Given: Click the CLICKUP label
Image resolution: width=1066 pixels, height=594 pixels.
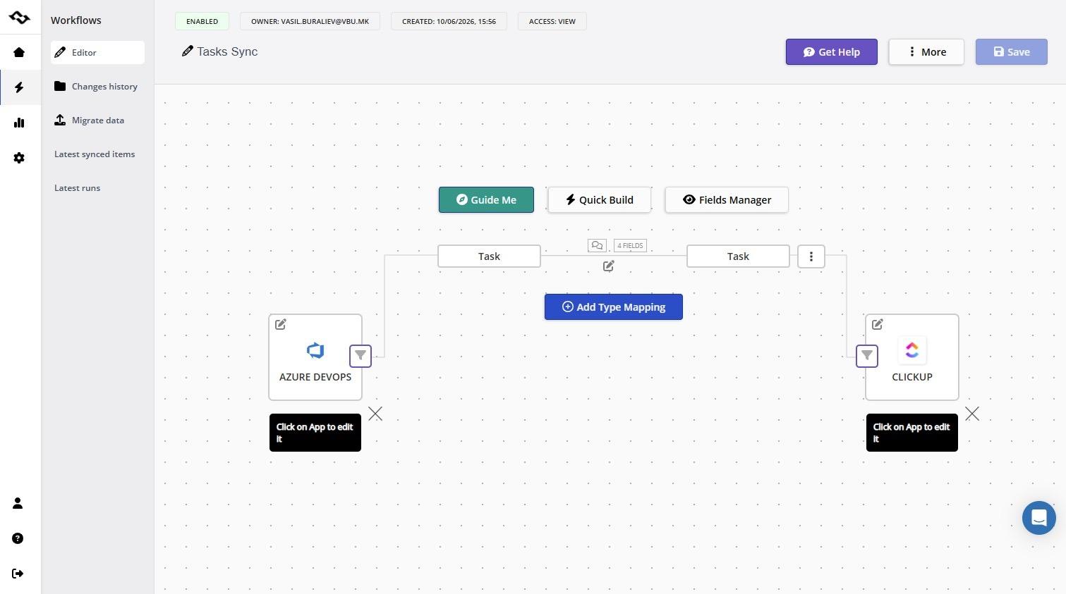Looking at the screenshot, I should coord(912,377).
